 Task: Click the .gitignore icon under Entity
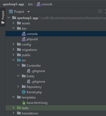(29, 82)
